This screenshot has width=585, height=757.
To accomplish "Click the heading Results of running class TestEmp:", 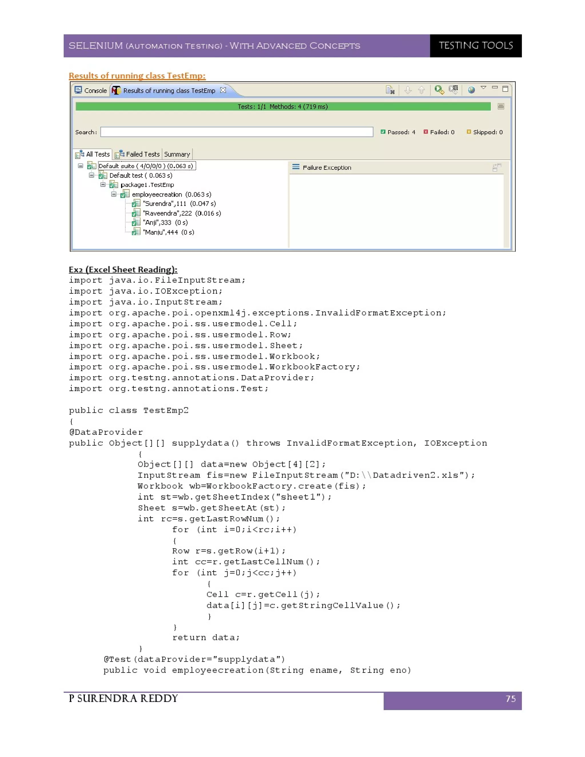I will (x=137, y=76).
